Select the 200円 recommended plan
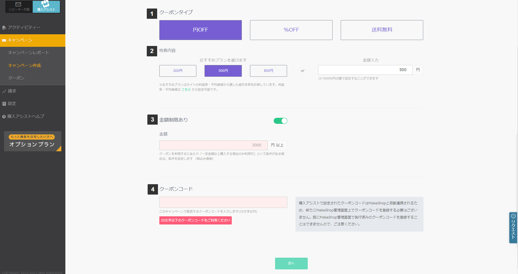This screenshot has height=274, width=518. (x=178, y=71)
